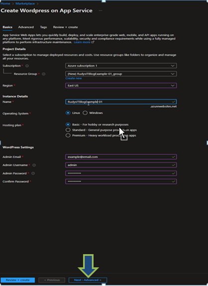Click the Resource Group info icon

[44, 74]
